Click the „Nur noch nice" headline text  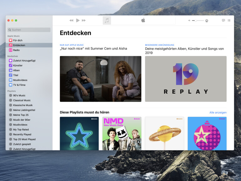94,49
